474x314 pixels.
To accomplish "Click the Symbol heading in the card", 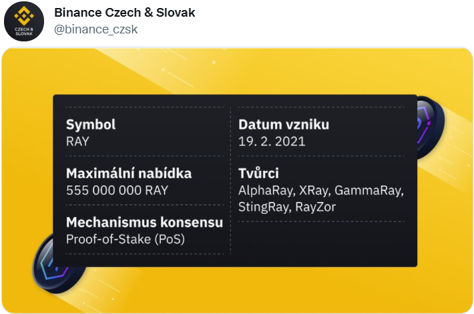I will tap(91, 124).
